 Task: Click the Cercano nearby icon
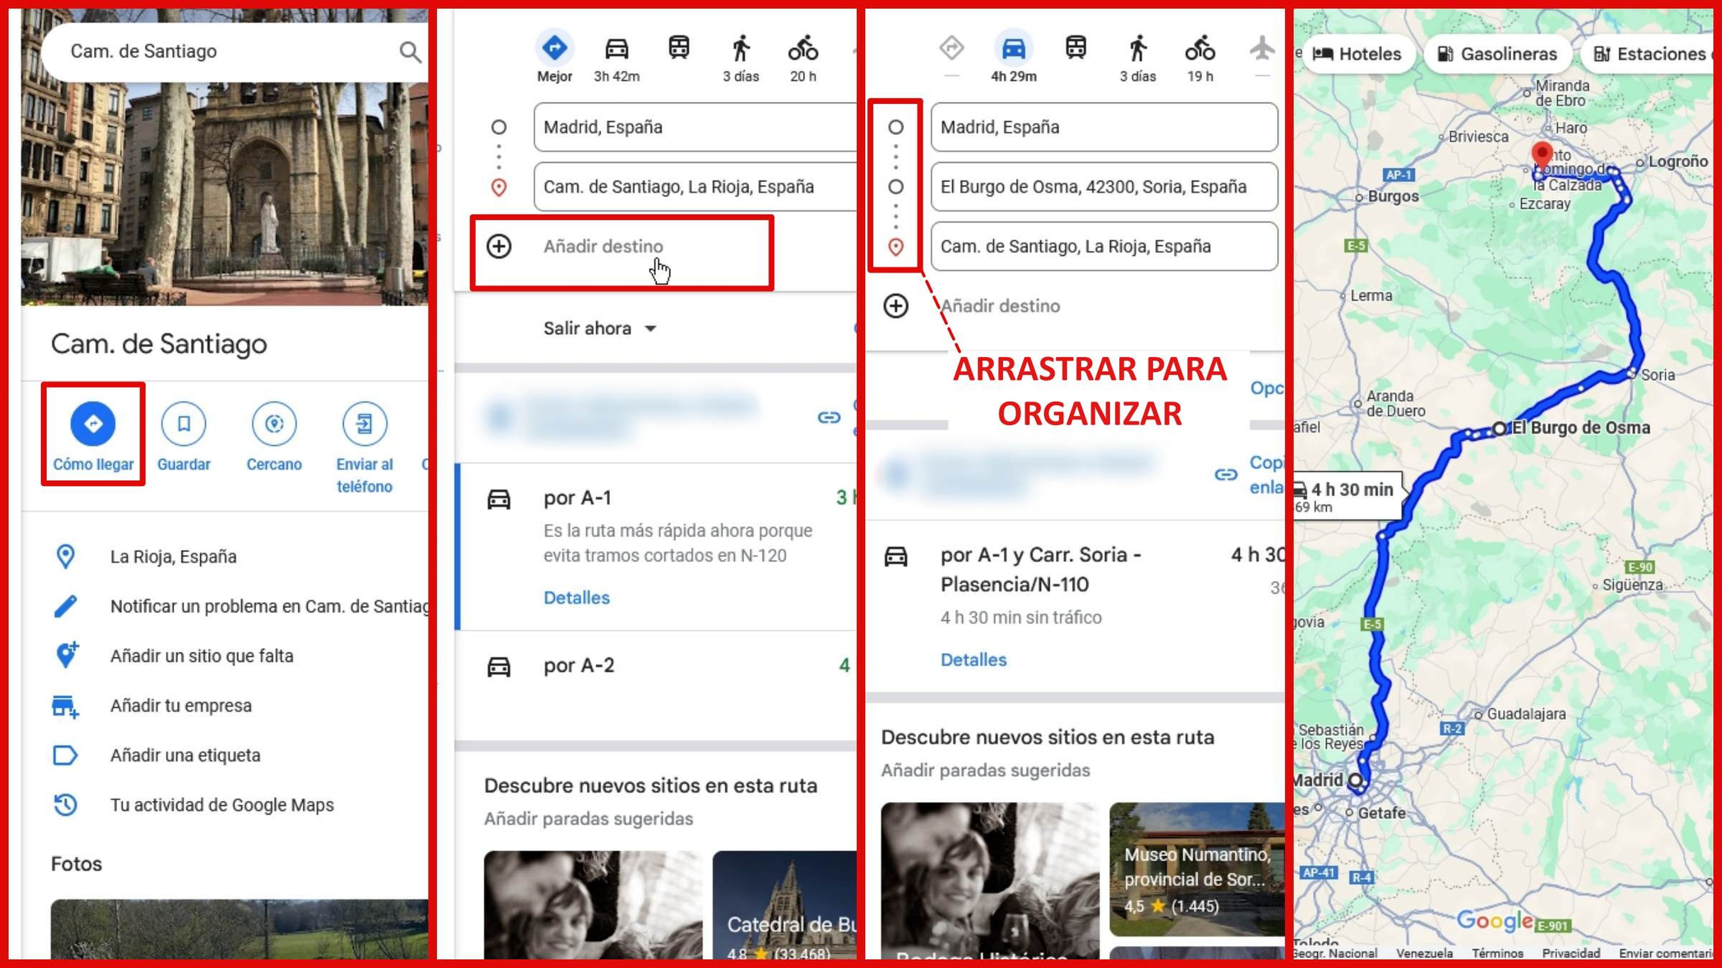[274, 423]
